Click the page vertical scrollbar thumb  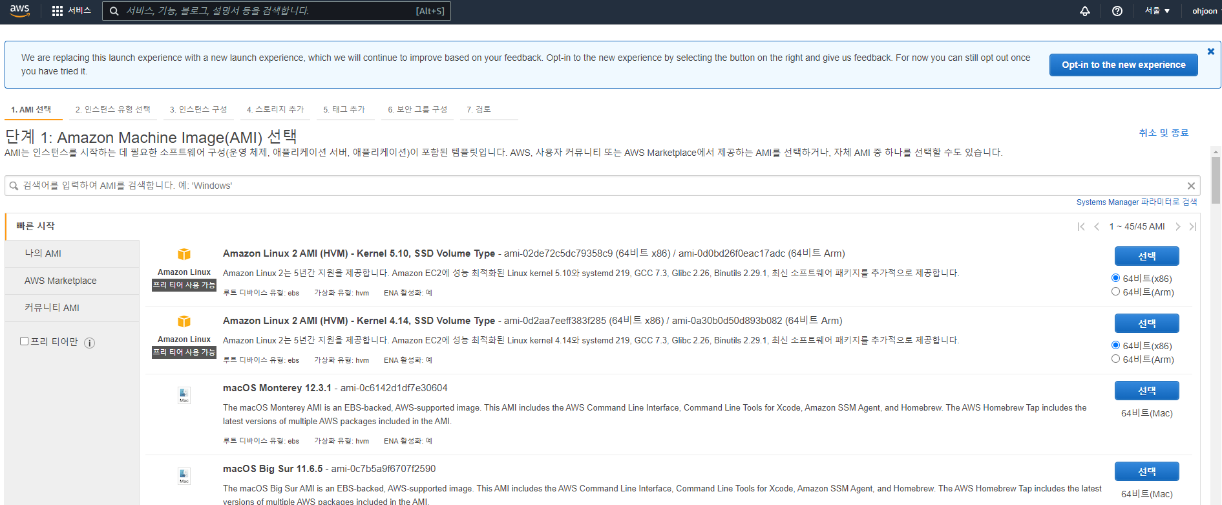point(1216,180)
